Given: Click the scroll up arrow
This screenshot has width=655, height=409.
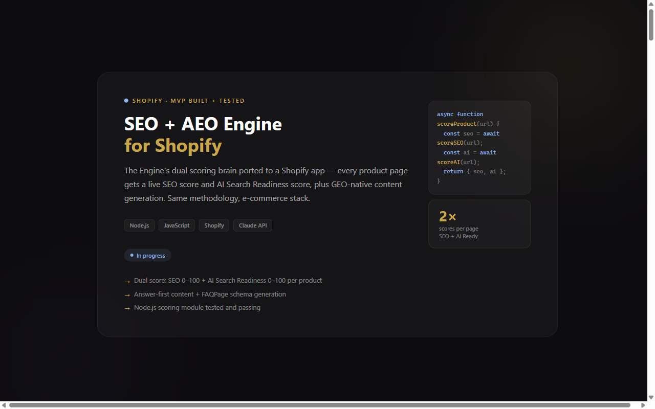Looking at the screenshot, I should click(x=651, y=4).
